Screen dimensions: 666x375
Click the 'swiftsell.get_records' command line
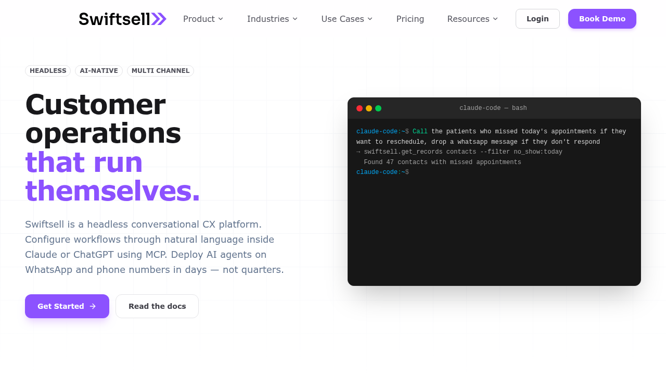(x=459, y=152)
